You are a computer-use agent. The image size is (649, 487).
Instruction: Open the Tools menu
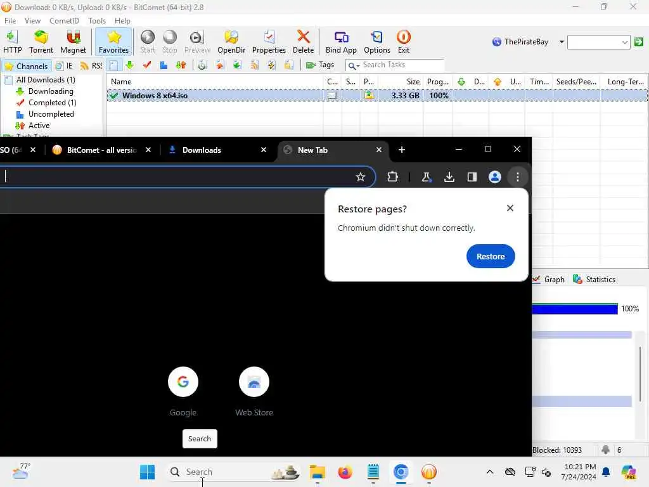pyautogui.click(x=97, y=21)
